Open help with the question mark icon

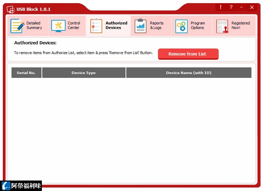click(x=231, y=7)
